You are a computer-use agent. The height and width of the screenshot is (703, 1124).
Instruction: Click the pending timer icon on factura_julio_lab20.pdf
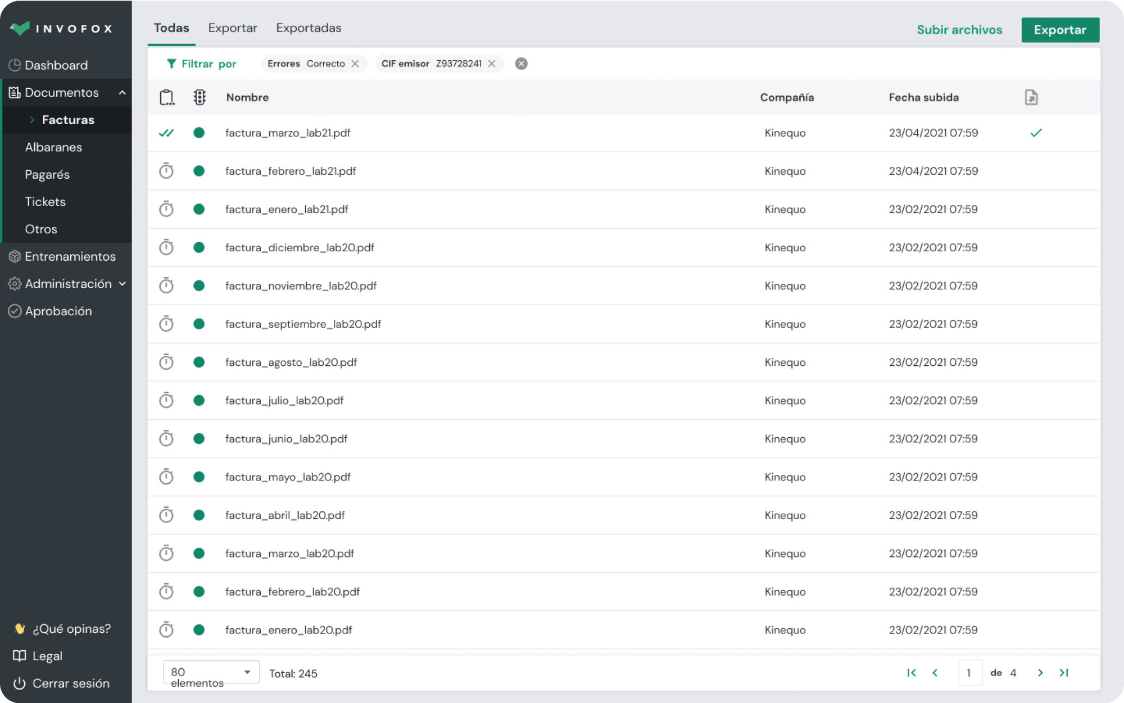pyautogui.click(x=166, y=400)
